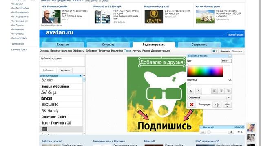This screenshot has width=261, height=146.
Task: Open the Эффекты menu item
Action: coord(79,51)
